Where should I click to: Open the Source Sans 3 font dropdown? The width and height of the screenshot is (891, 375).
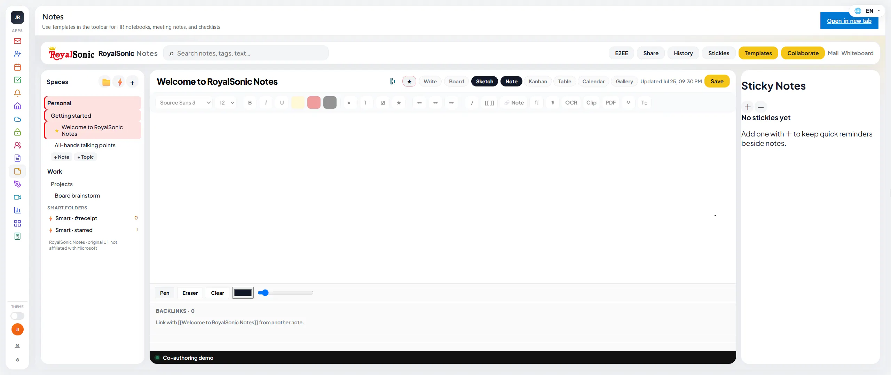tap(184, 103)
